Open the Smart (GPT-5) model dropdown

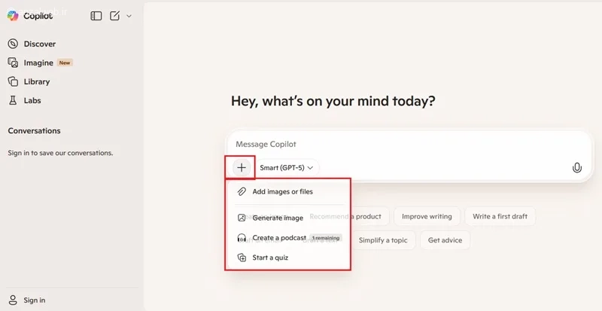[287, 167]
